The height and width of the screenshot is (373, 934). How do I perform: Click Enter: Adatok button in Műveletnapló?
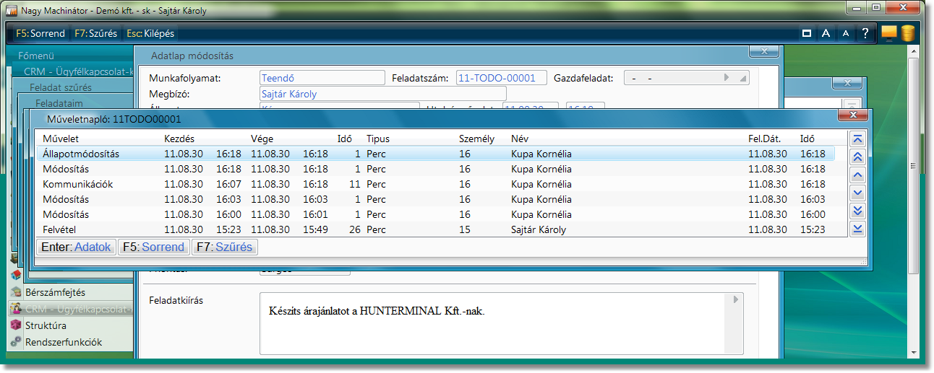tap(77, 247)
